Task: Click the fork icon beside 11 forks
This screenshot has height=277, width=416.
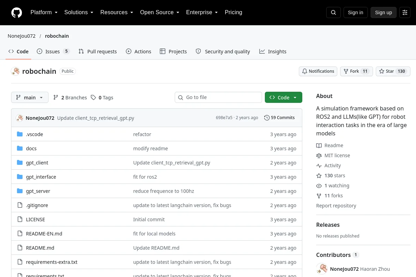Action: tap(319, 196)
